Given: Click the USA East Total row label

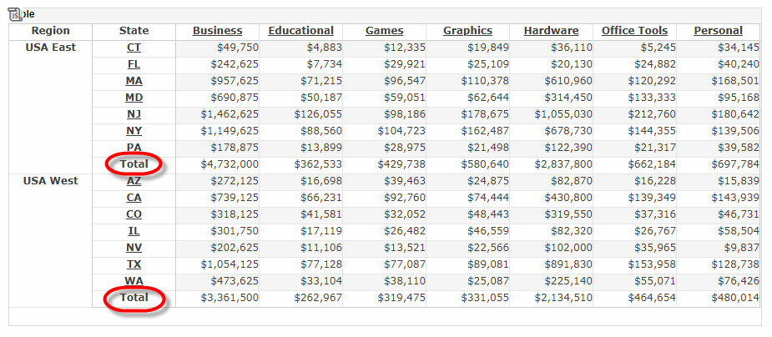Looking at the screenshot, I should (x=134, y=164).
